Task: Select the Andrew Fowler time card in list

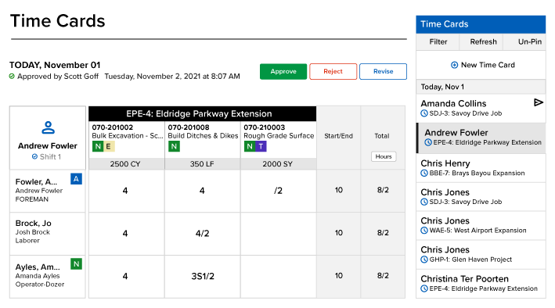Action: point(481,138)
